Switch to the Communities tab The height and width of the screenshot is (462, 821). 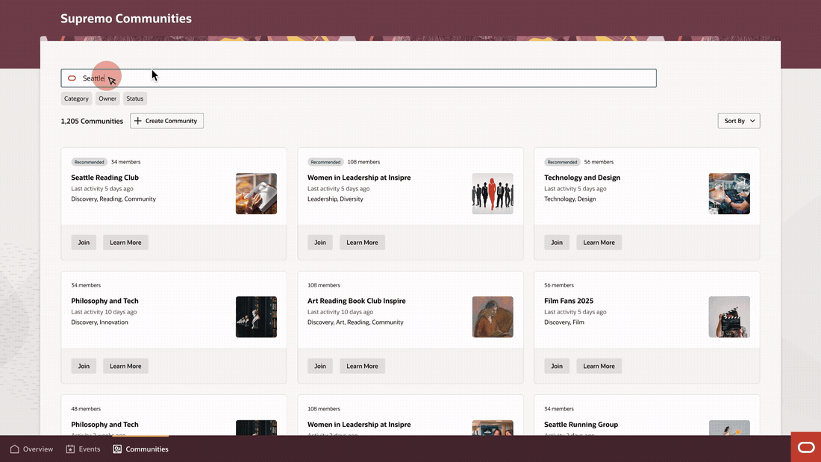140,449
